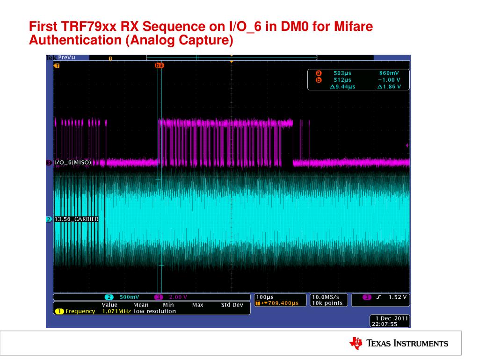Click the 503µs cursor a time value
The width and height of the screenshot is (479, 359).
pos(342,73)
